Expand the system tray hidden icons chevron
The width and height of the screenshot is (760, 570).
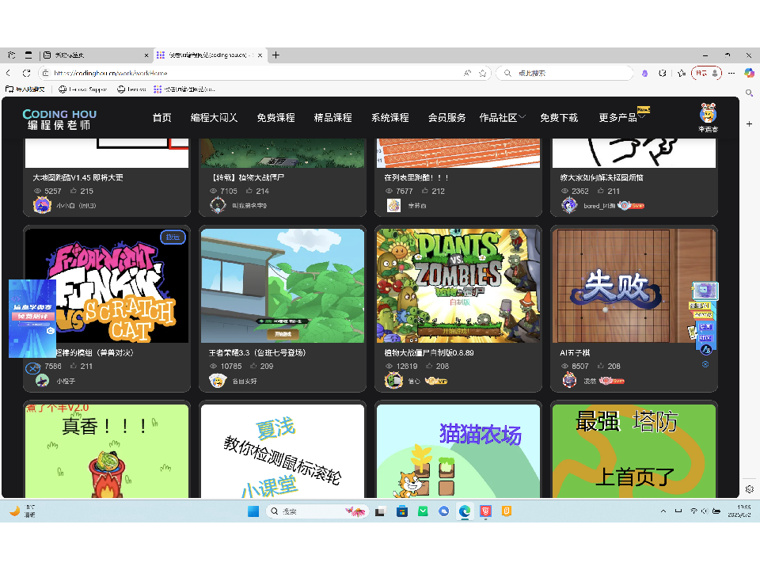tap(663, 511)
